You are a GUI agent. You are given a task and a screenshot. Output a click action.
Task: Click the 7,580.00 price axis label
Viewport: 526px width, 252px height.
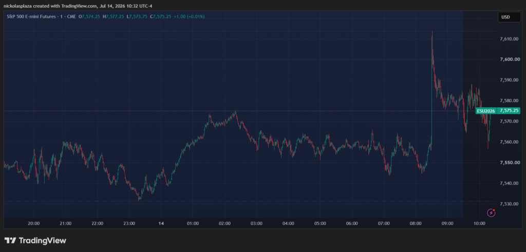pos(510,101)
